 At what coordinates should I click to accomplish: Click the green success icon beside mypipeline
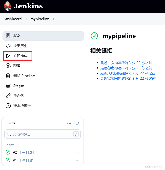coord(94,36)
